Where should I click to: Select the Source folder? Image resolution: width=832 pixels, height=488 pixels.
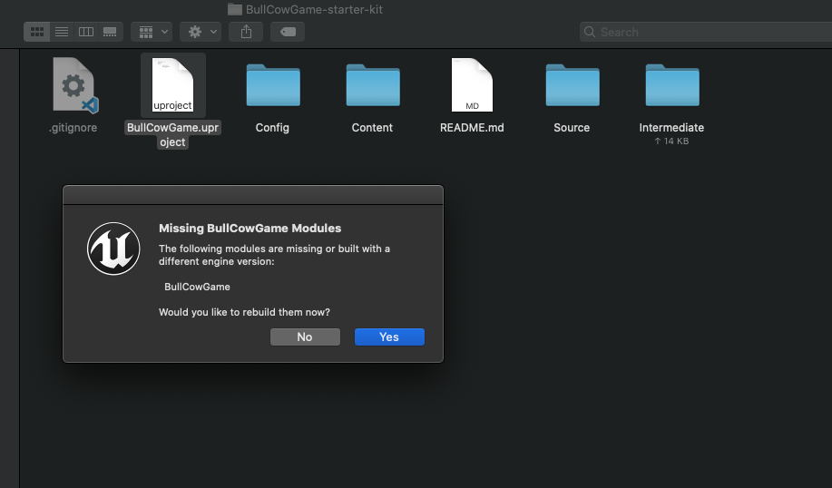point(572,85)
